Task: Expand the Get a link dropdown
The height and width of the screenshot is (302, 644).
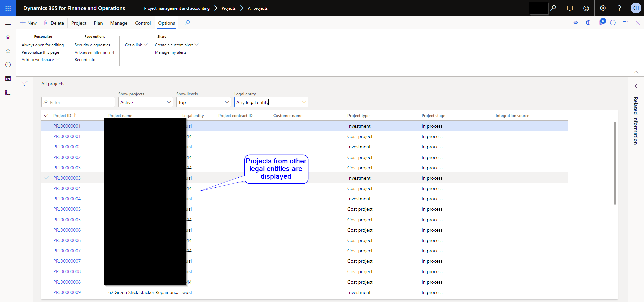Action: 136,45
